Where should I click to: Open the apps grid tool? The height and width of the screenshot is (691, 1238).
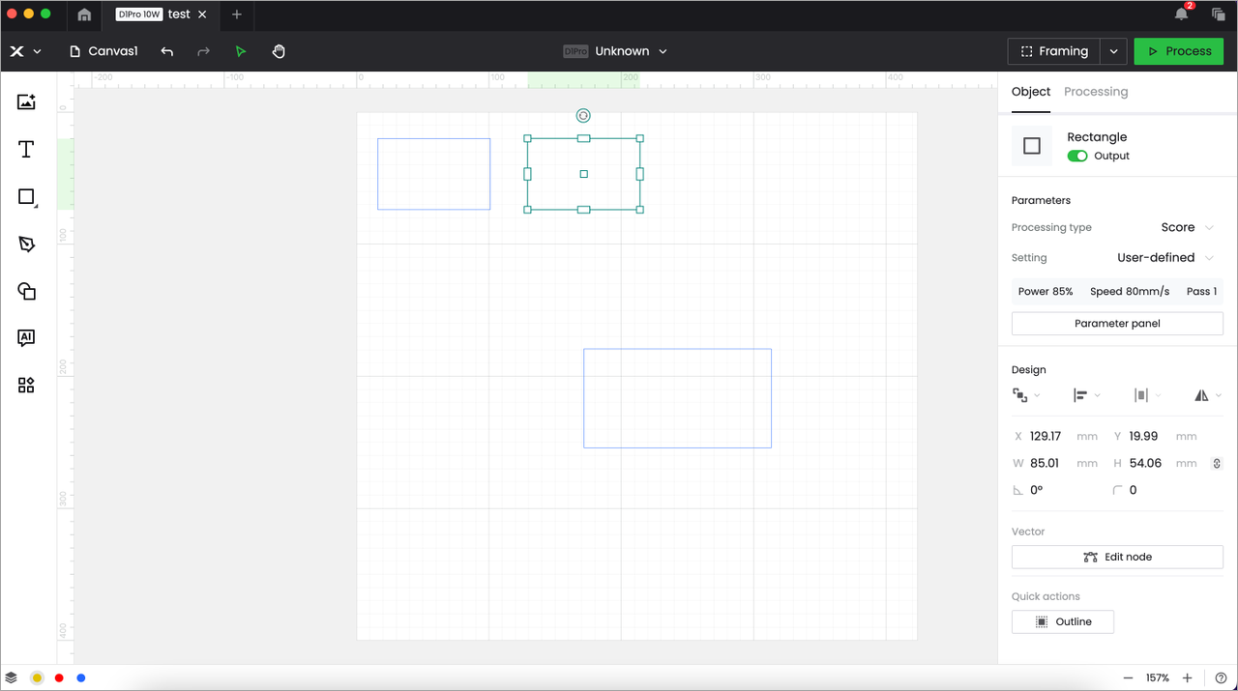(26, 386)
